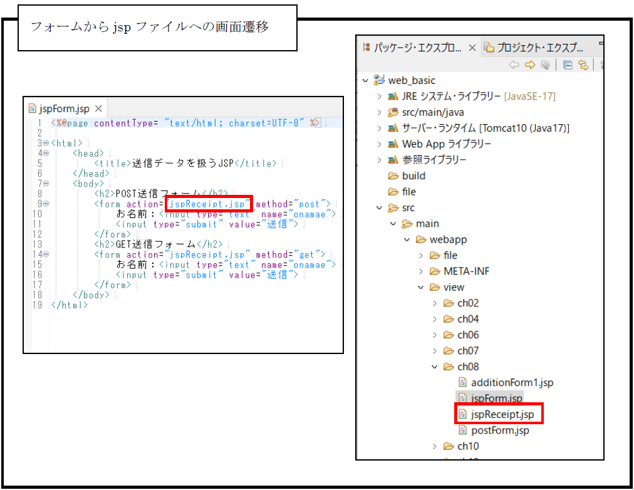
Task: Click the Collapse All icon in Package Explorer
Action: tap(568, 65)
